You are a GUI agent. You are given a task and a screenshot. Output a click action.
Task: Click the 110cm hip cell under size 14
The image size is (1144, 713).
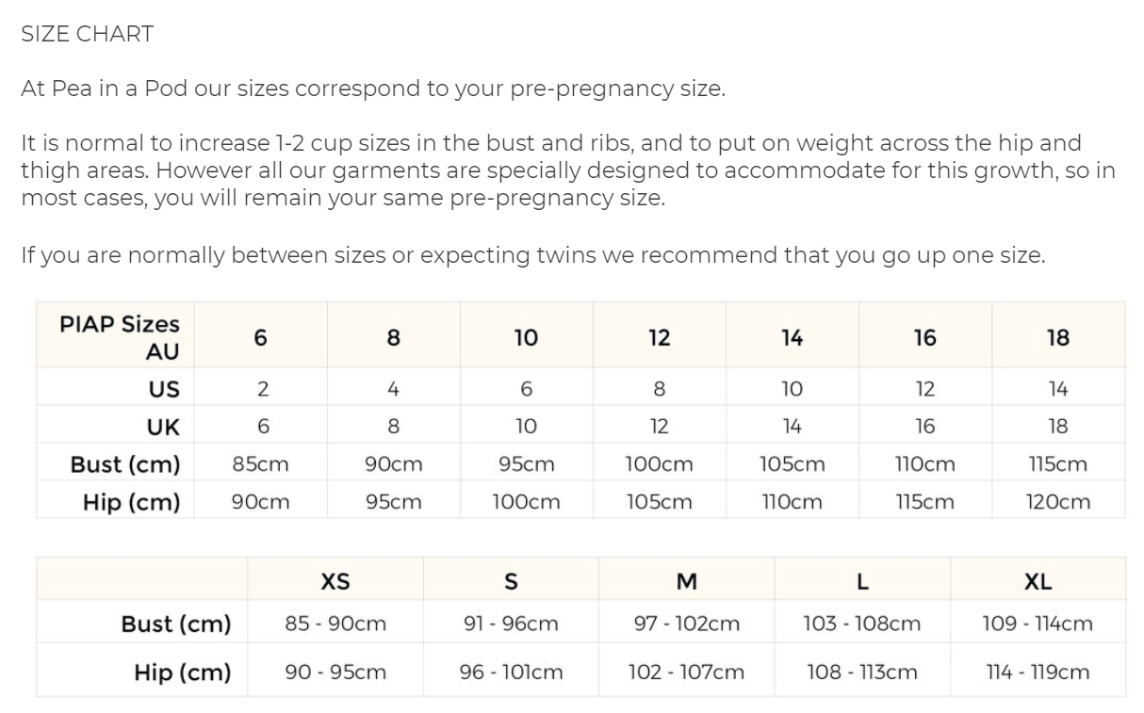coord(792,502)
